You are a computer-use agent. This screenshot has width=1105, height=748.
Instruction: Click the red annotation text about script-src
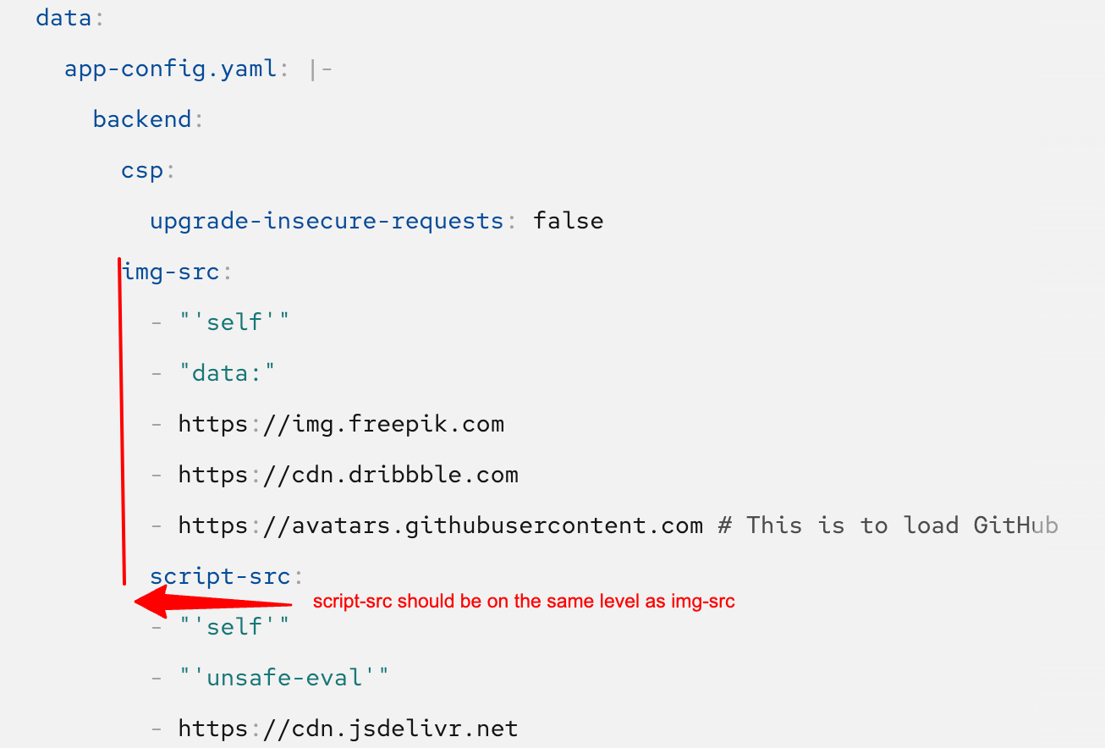(x=524, y=602)
